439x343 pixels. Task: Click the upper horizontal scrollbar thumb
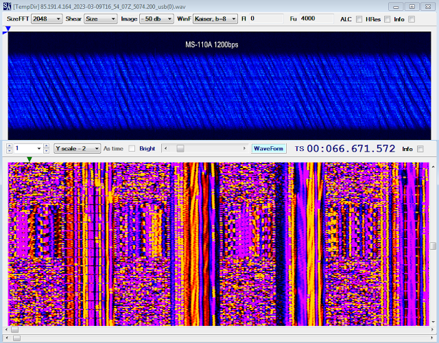tap(14, 330)
